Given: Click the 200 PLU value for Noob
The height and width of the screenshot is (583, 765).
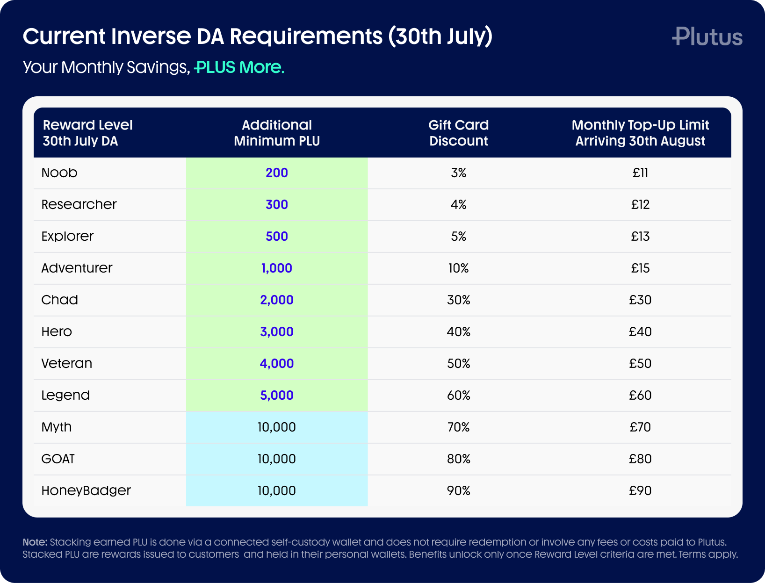Looking at the screenshot, I should (x=277, y=173).
